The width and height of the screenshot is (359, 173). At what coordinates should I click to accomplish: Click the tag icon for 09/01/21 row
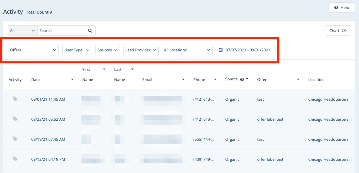(15, 99)
